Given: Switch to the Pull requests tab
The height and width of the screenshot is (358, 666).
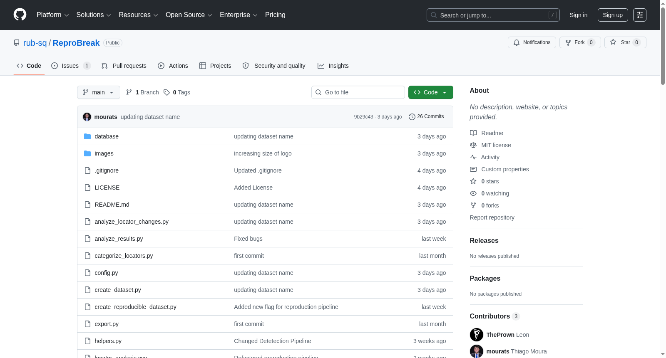Looking at the screenshot, I should tap(124, 66).
